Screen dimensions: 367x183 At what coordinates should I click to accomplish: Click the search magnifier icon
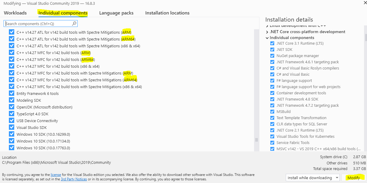[74, 23]
